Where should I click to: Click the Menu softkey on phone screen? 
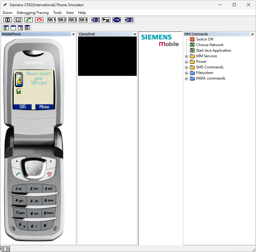click(44, 107)
